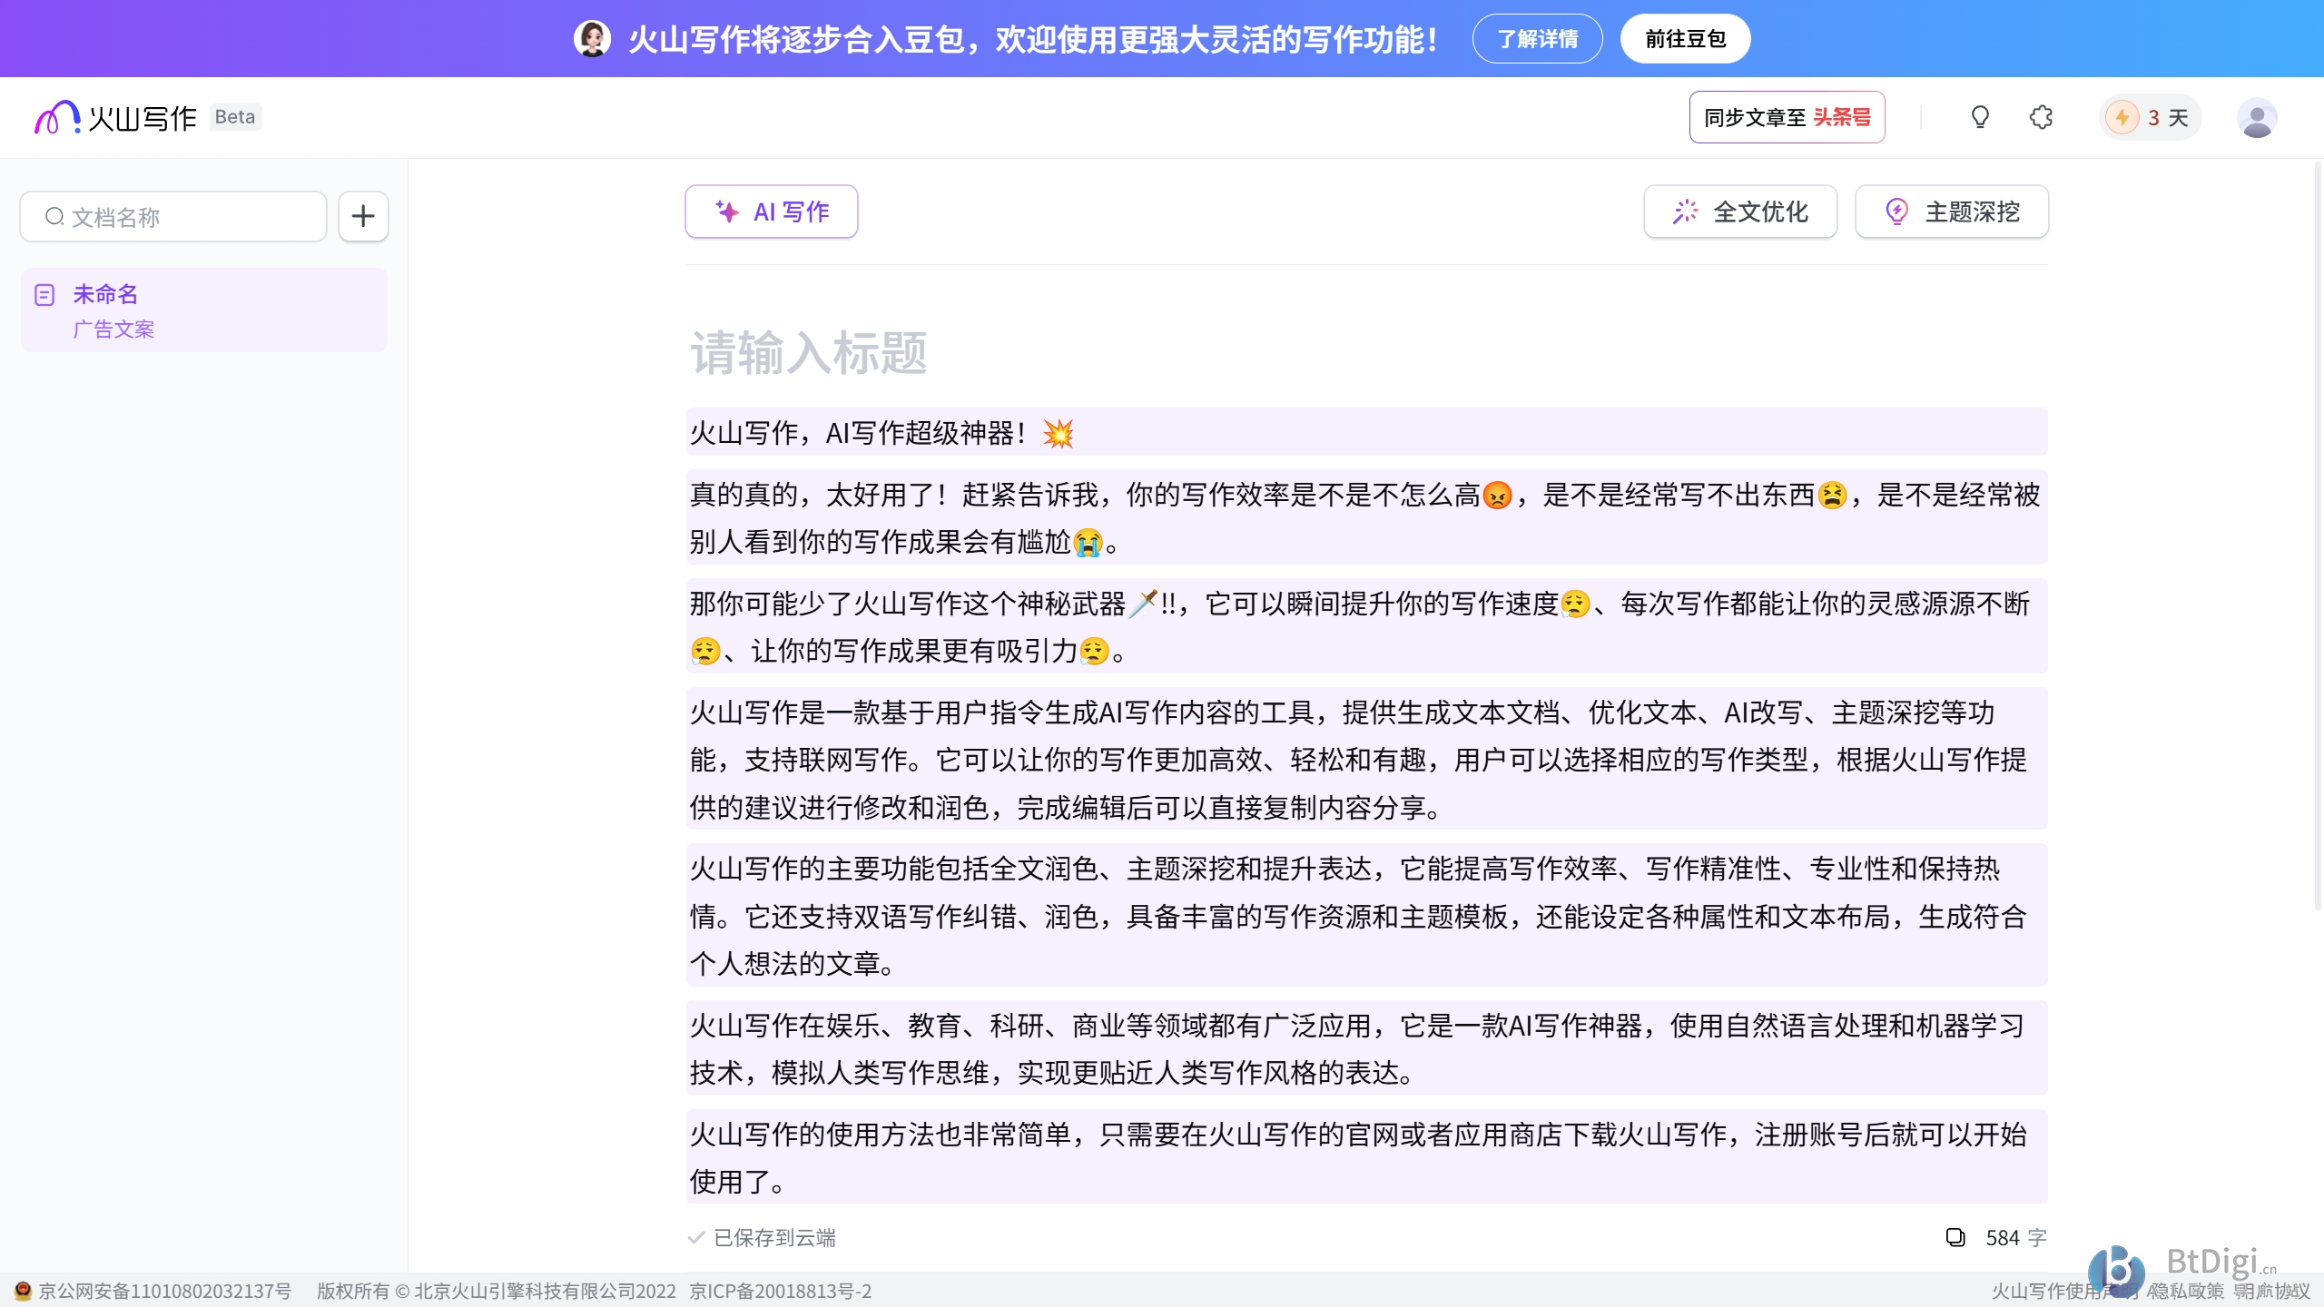
Task: Click the 全文优化 button
Action: [1740, 211]
